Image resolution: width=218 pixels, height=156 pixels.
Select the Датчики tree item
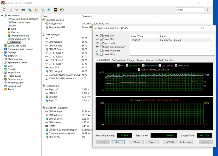click(x=16, y=42)
